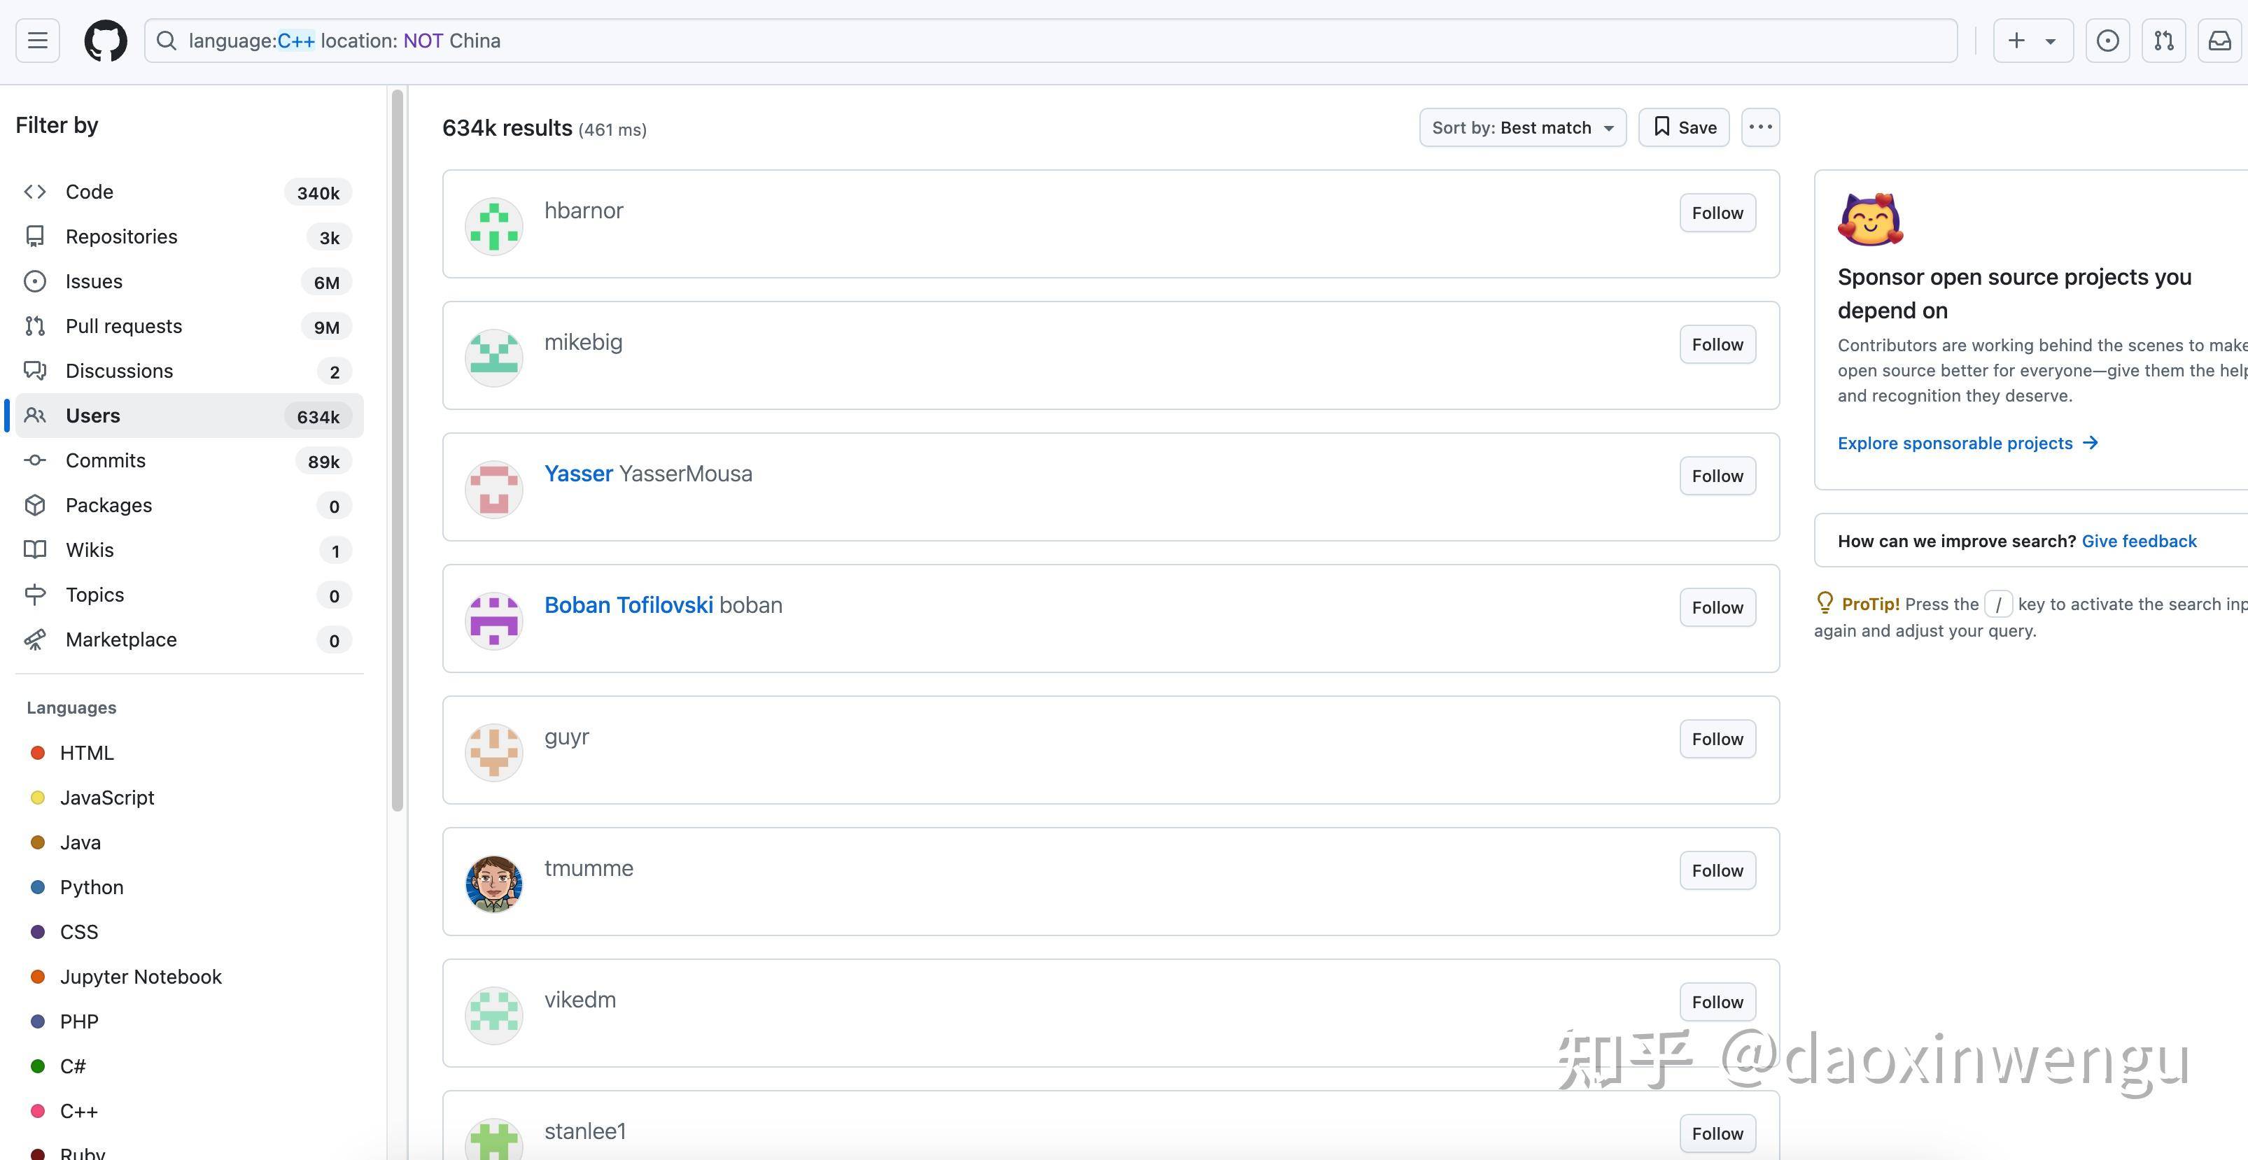This screenshot has width=2248, height=1160.
Task: Go to GitHub home via Octocat logo
Action: click(x=106, y=41)
